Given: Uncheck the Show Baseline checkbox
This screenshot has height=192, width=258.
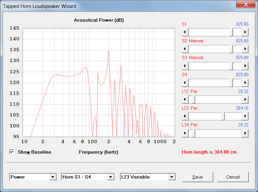Looking at the screenshot, I should (x=12, y=152).
